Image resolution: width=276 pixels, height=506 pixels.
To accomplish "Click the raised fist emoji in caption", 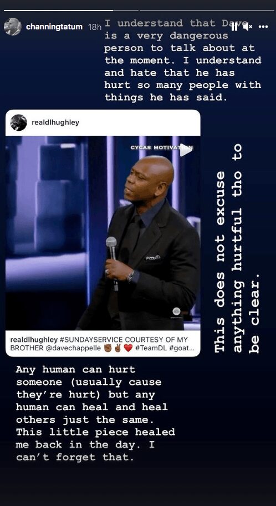I will click(109, 348).
